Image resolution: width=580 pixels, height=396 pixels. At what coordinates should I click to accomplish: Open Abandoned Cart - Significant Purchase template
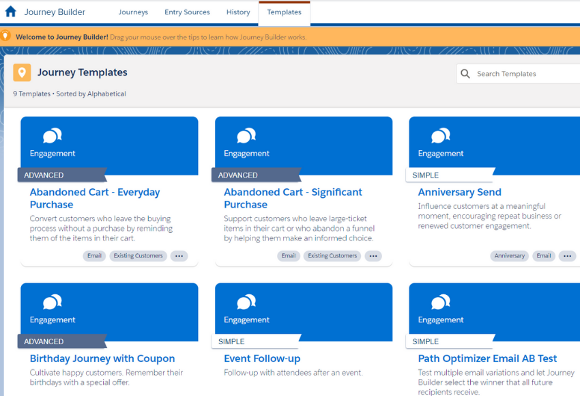coord(293,198)
